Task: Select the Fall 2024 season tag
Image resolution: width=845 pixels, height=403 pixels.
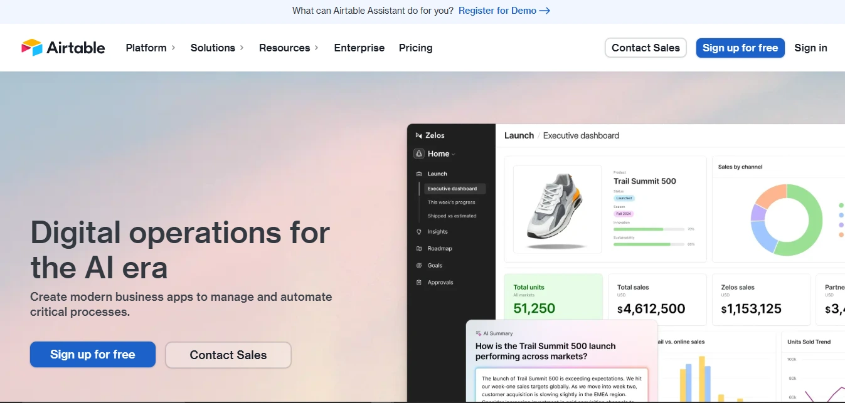Action: click(x=624, y=214)
